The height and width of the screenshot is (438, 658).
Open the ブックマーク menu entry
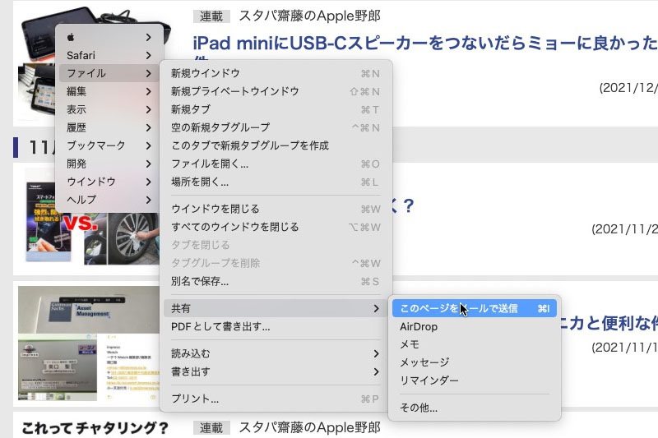point(109,145)
